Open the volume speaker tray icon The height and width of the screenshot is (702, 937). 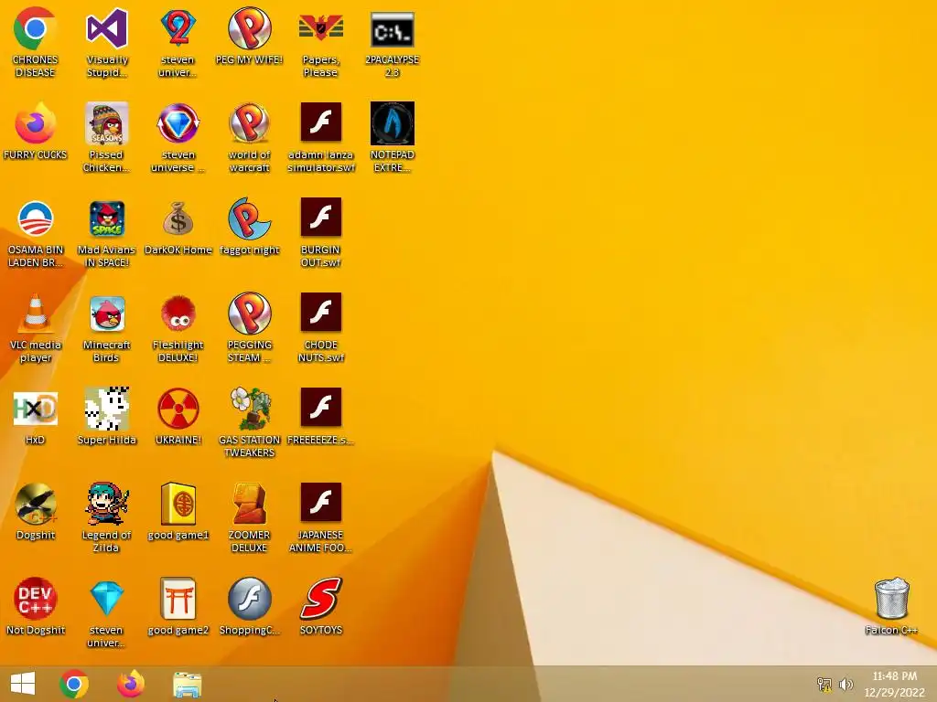(846, 684)
